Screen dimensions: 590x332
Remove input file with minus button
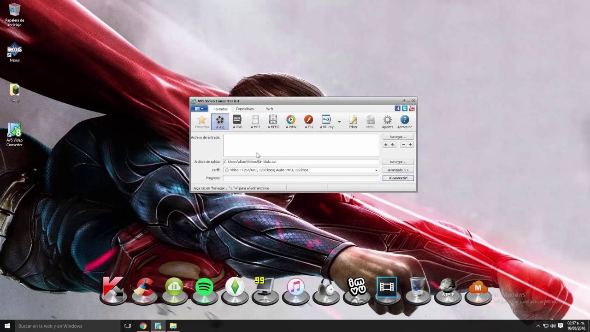pyautogui.click(x=403, y=145)
